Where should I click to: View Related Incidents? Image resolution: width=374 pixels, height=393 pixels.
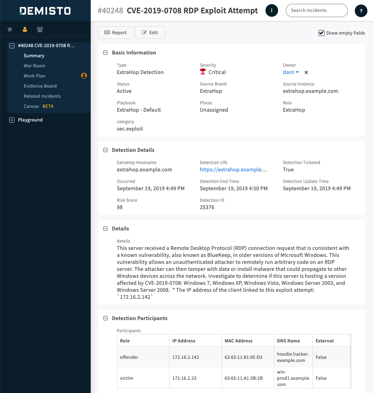[x=42, y=96]
